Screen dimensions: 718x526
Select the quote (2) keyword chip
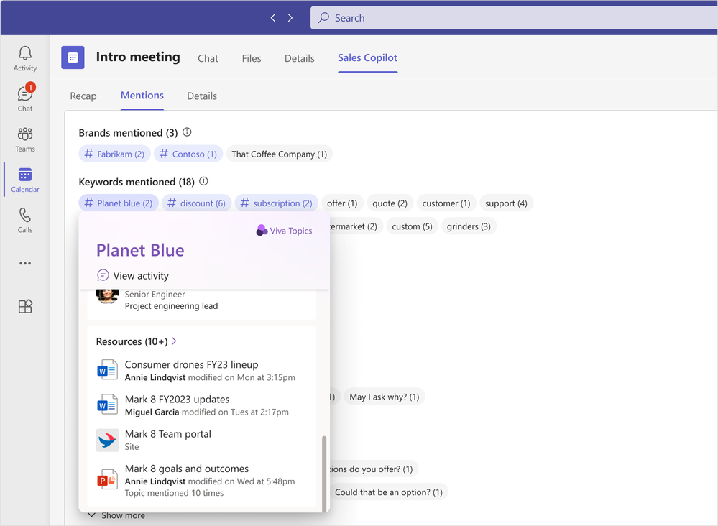[390, 203]
